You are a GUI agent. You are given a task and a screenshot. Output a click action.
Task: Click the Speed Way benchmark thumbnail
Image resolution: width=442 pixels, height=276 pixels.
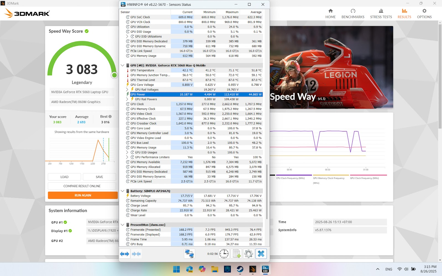click(331, 67)
